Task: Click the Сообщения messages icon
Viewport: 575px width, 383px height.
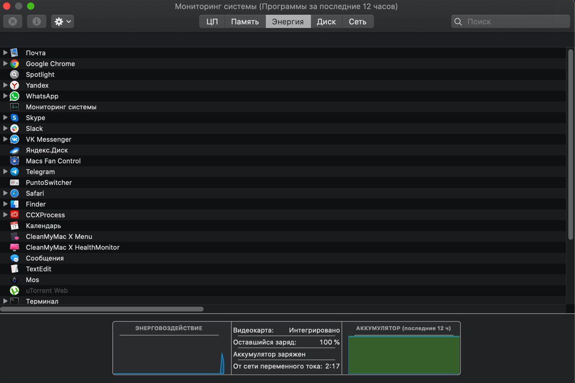Action: (14, 258)
